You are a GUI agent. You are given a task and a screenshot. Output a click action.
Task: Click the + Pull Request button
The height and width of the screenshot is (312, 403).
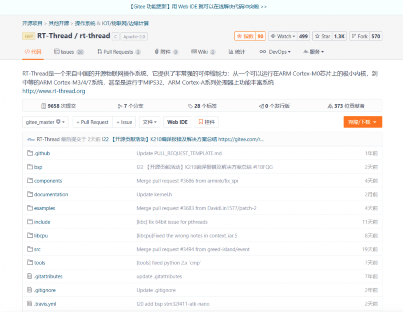(93, 122)
